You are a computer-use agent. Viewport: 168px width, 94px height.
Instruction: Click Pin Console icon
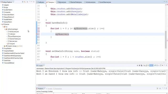click(155, 66)
